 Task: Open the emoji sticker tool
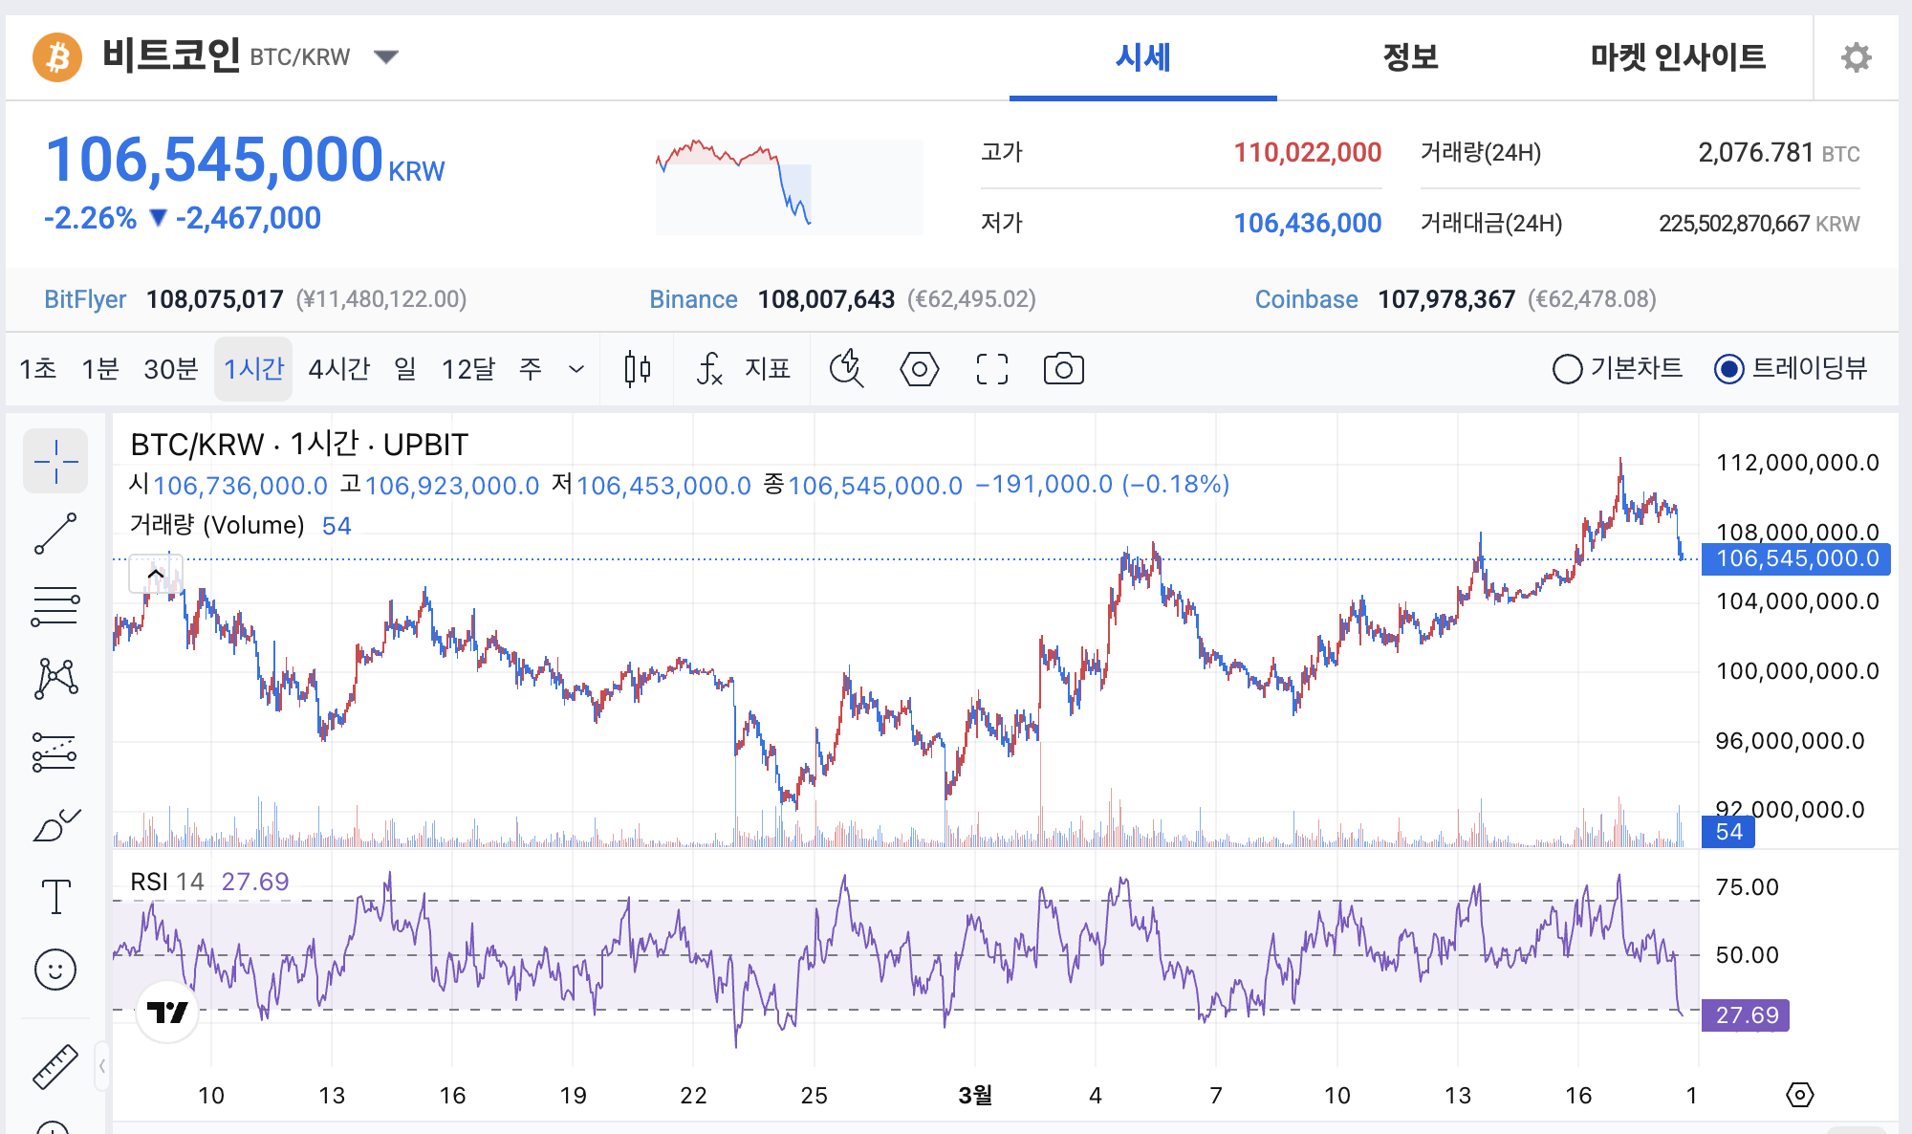(x=55, y=970)
